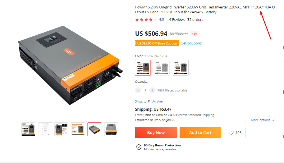Image resolution: width=284 pixels, height=163 pixels.
Task: Select the greyed-out middle color variant
Action: [162, 68]
